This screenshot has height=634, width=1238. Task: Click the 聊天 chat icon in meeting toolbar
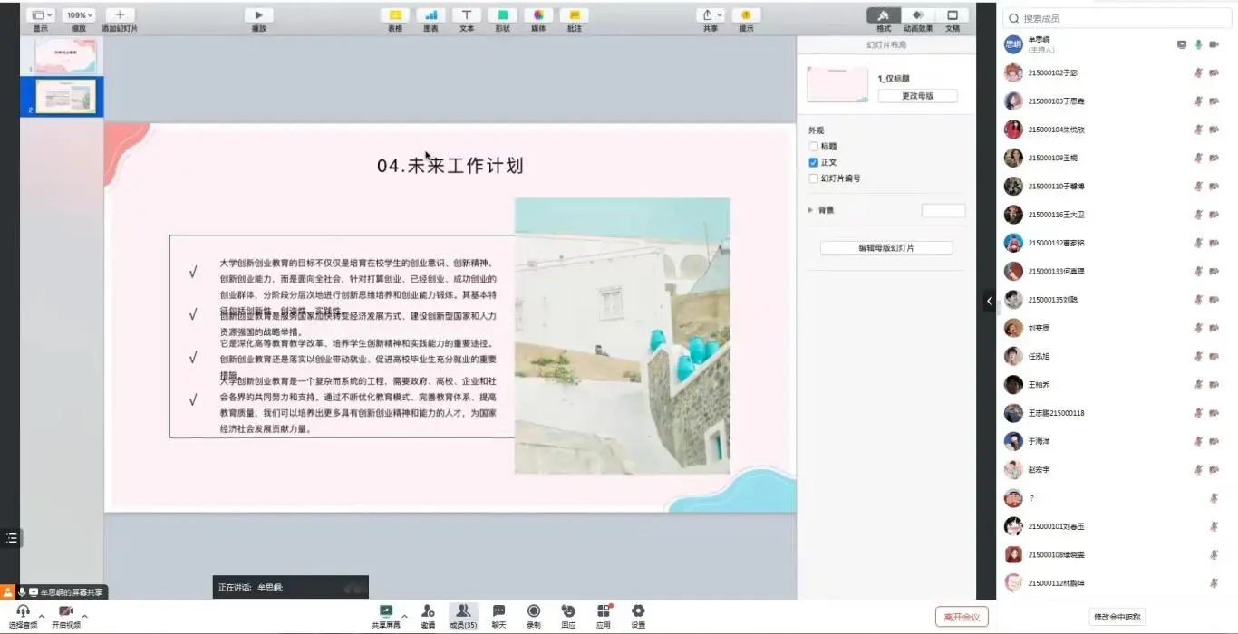(498, 612)
